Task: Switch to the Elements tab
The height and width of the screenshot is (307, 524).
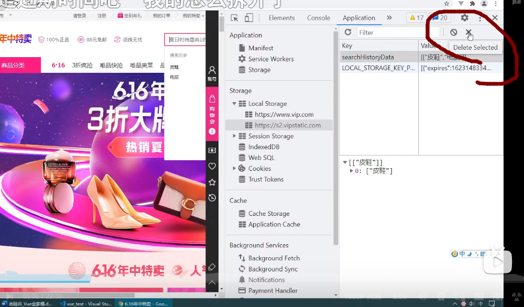Action: point(282,18)
